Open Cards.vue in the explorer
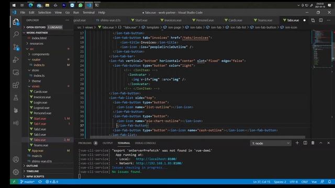The image size is (335, 188). [40, 92]
